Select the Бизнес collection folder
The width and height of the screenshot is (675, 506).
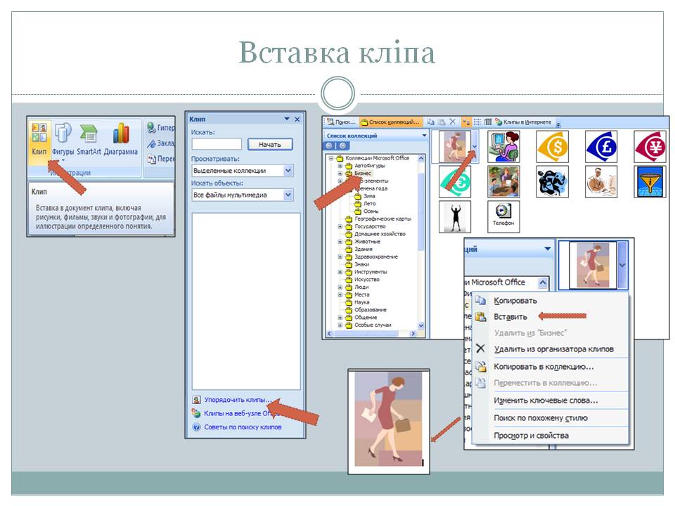click(362, 173)
